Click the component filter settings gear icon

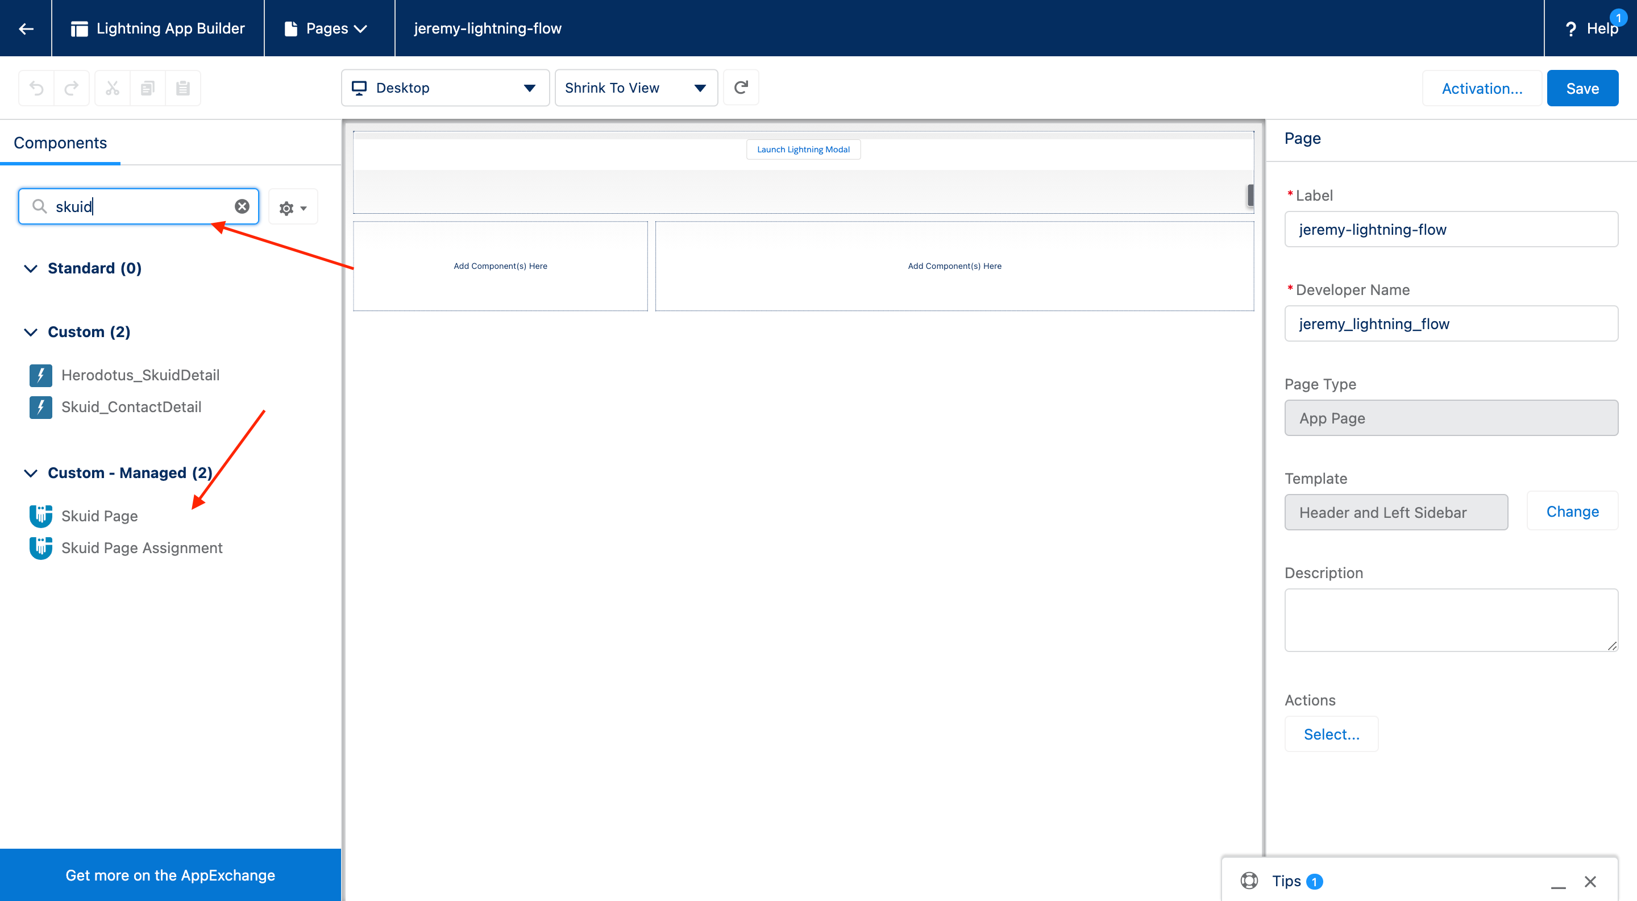[286, 207]
